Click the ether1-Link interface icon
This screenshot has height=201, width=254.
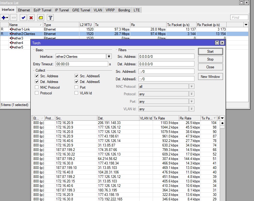(x=11, y=29)
